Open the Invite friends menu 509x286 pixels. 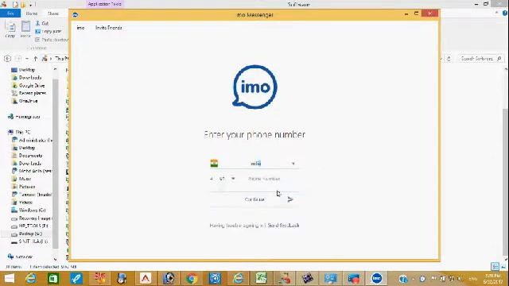(x=108, y=28)
